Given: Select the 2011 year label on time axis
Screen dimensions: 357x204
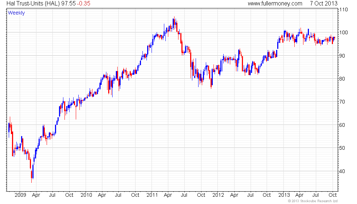Looking at the screenshot, I should [152, 195].
